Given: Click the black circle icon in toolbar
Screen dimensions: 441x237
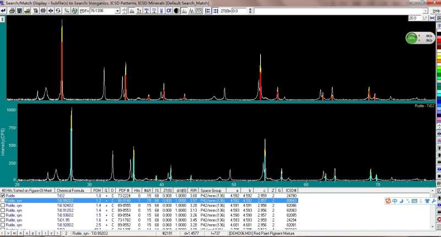Looking at the screenshot, I should point(176,10).
